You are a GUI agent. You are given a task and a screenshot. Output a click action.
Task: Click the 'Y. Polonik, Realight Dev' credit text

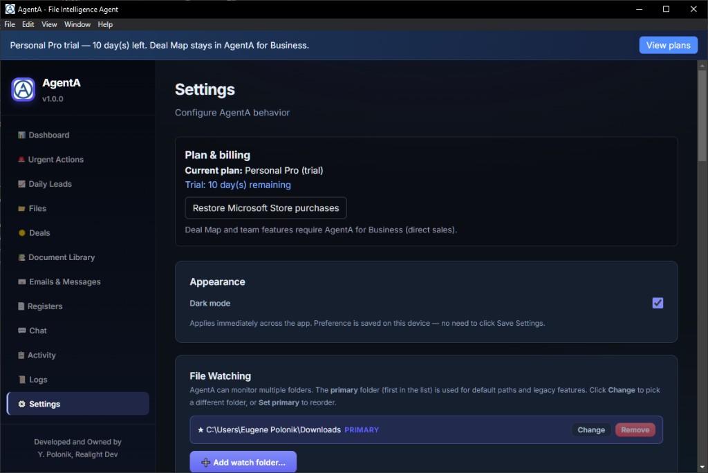pos(77,454)
